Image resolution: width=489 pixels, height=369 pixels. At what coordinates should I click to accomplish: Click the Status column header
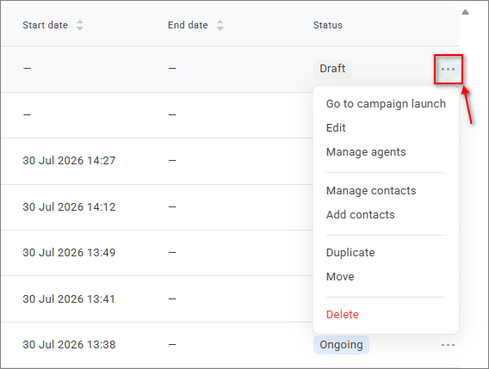pyautogui.click(x=327, y=25)
